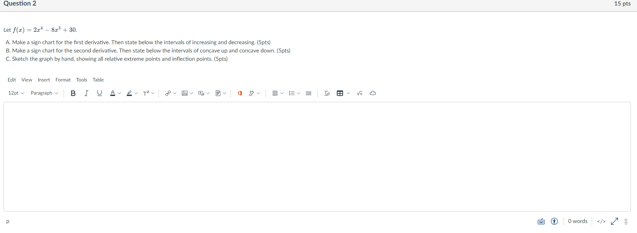Open the 12pt font size dropdown
Screen dimensions: 637x233
click(x=16, y=93)
